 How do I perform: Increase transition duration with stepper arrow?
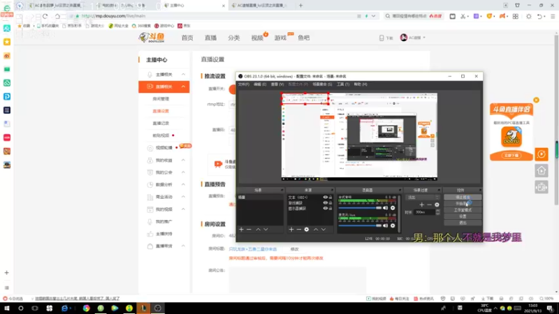pyautogui.click(x=438, y=211)
